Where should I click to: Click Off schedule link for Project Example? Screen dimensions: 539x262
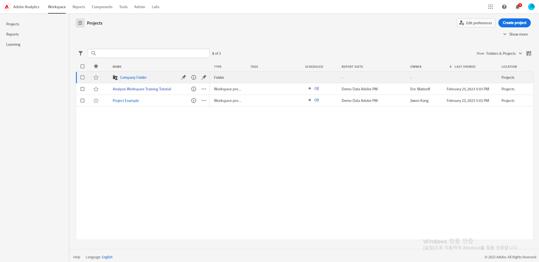point(316,100)
